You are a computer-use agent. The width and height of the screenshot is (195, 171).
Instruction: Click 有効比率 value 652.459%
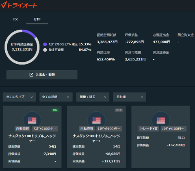106,59
